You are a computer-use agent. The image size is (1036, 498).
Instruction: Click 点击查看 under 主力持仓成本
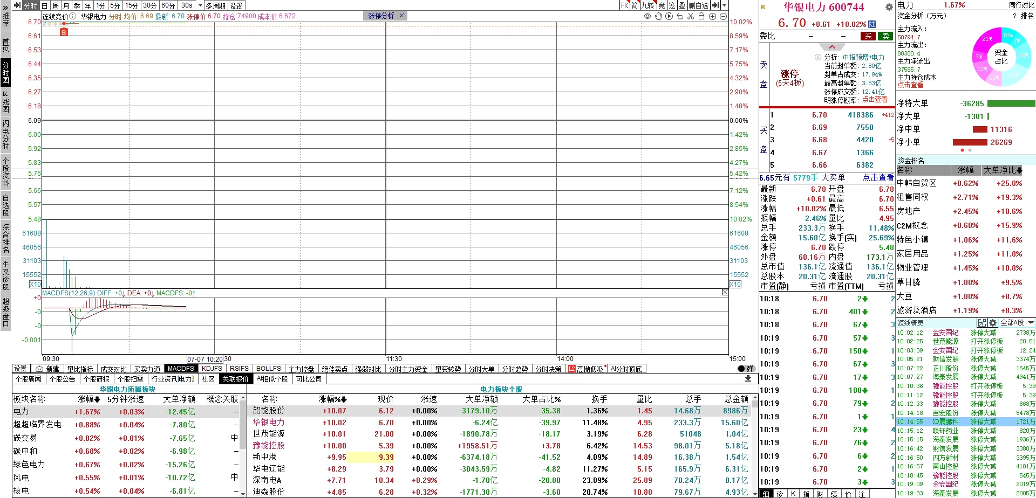pyautogui.click(x=910, y=85)
